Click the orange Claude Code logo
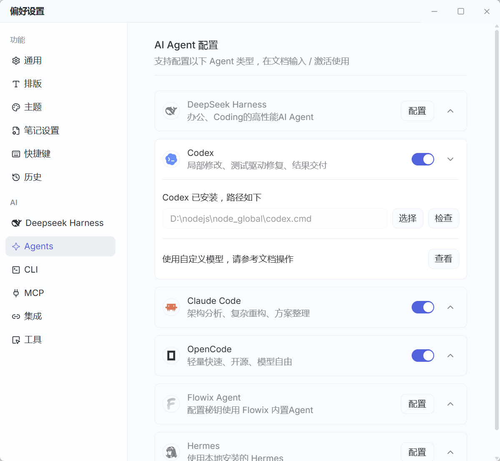Image resolution: width=500 pixels, height=461 pixels. point(171,307)
